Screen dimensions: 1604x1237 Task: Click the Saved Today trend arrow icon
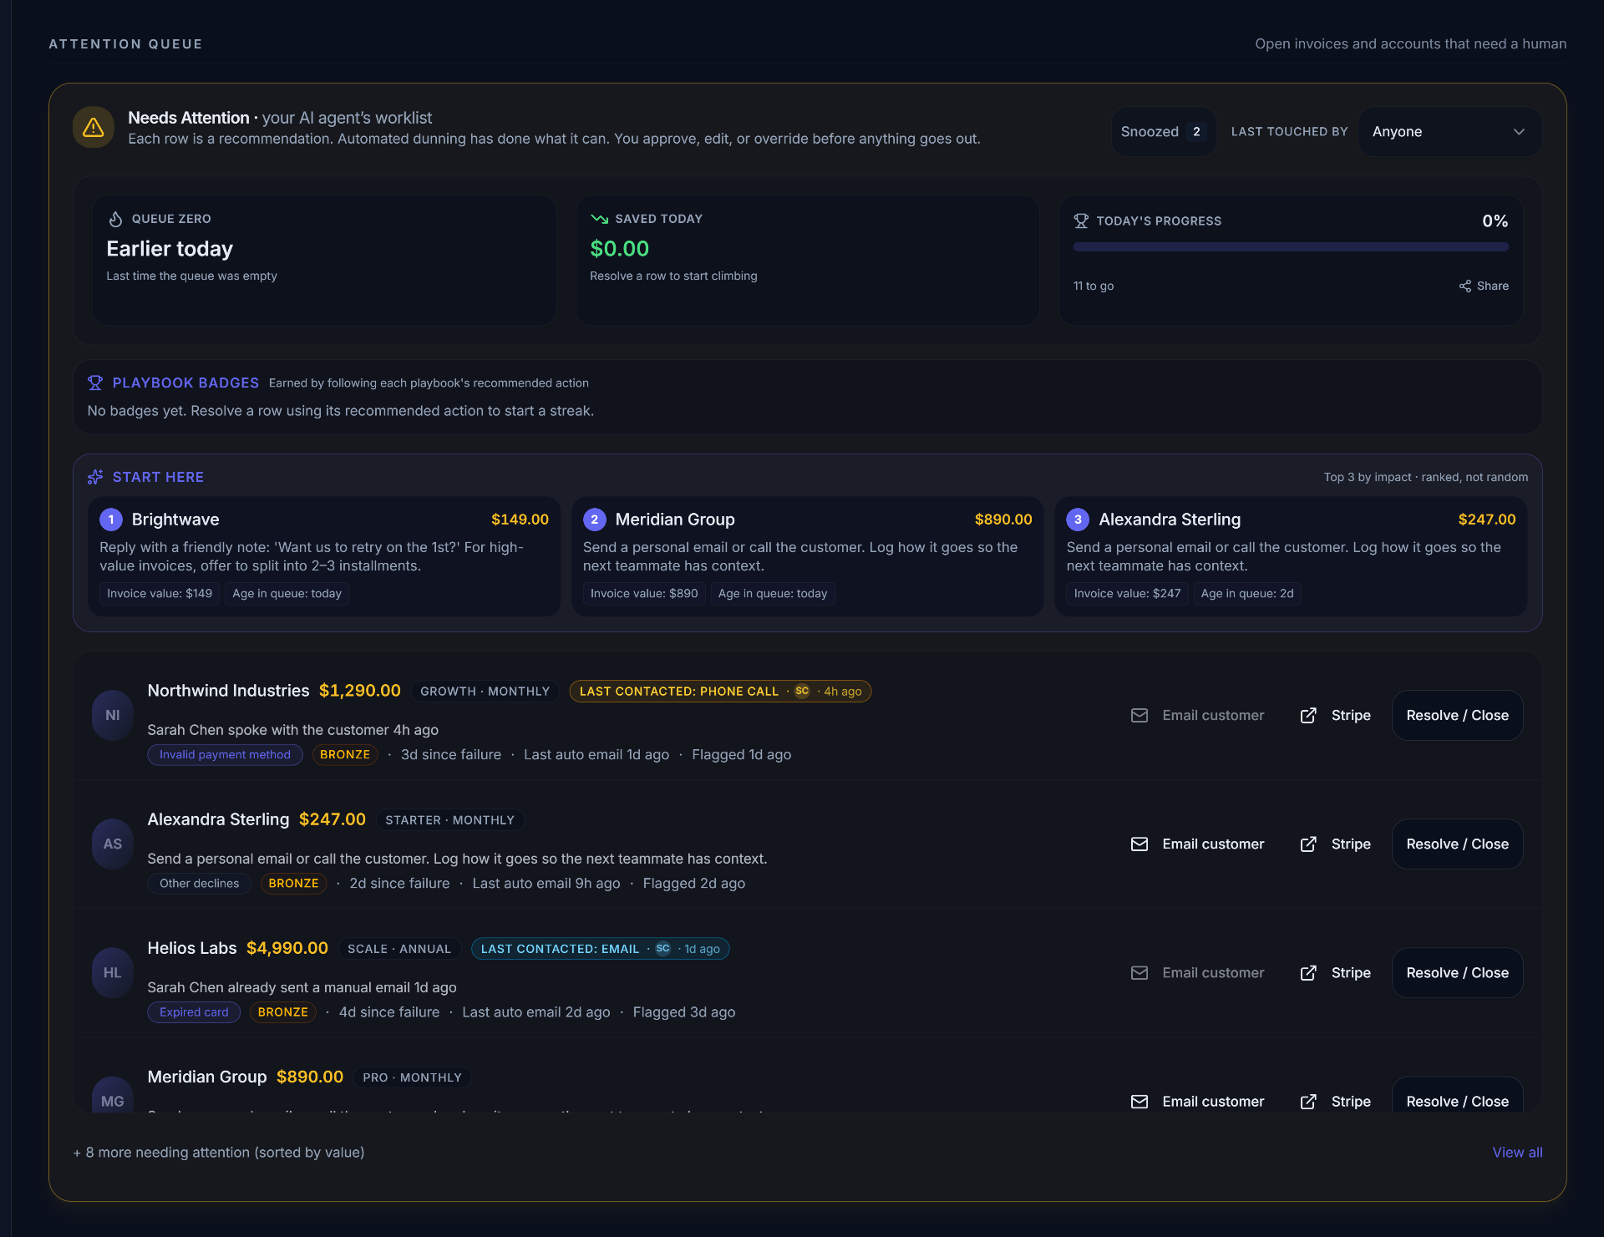[599, 219]
